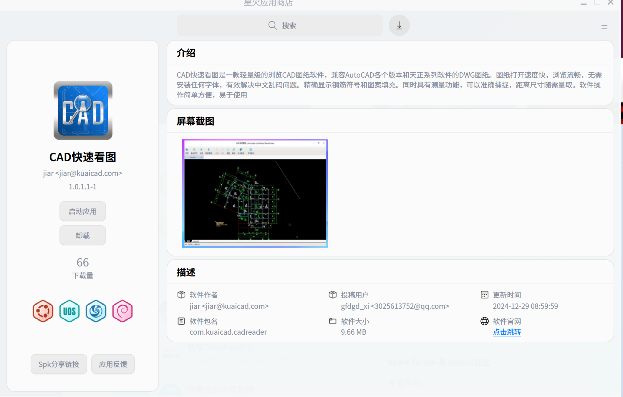The height and width of the screenshot is (397, 623).
Task: Click the 软件作者 box icon
Action: point(181,294)
